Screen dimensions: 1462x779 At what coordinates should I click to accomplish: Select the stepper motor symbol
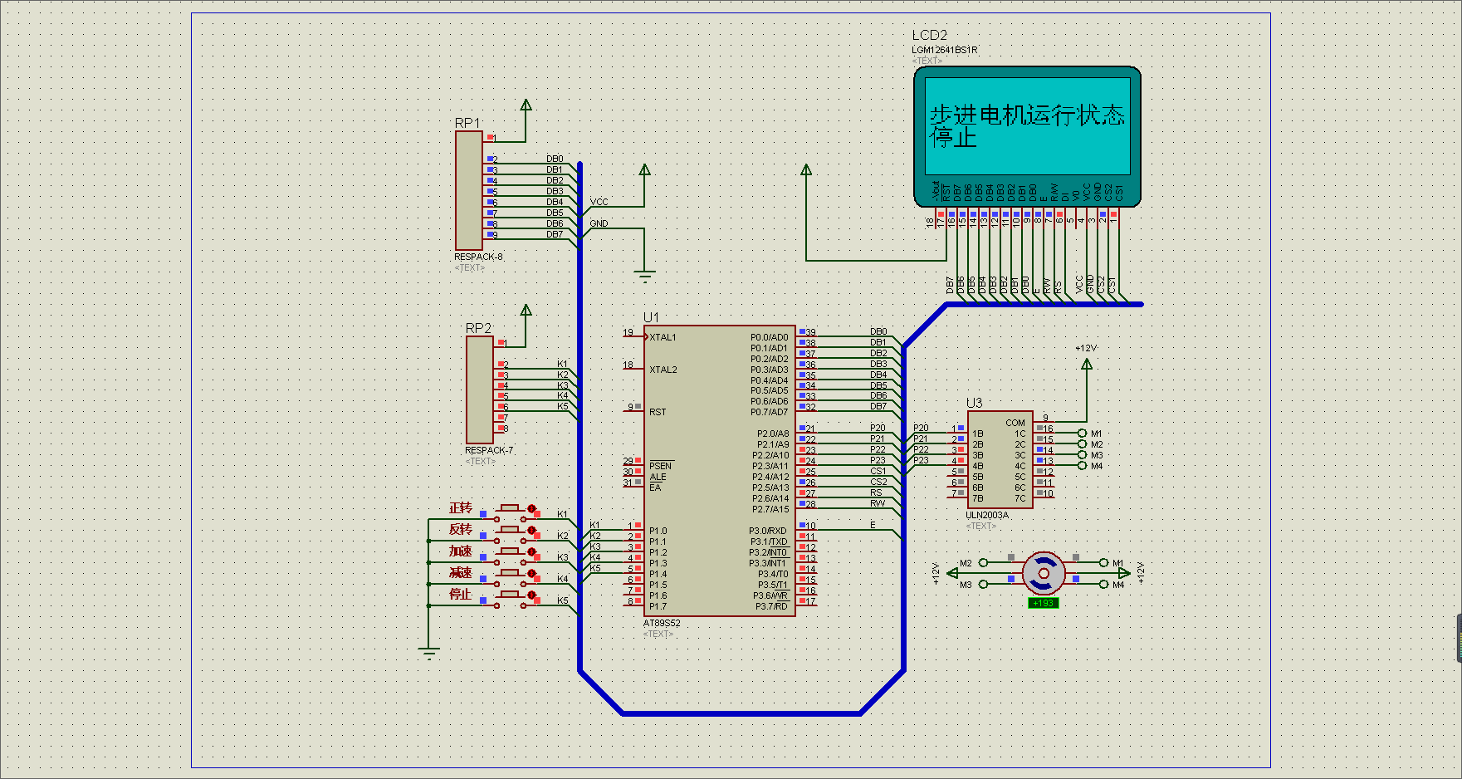click(1043, 573)
